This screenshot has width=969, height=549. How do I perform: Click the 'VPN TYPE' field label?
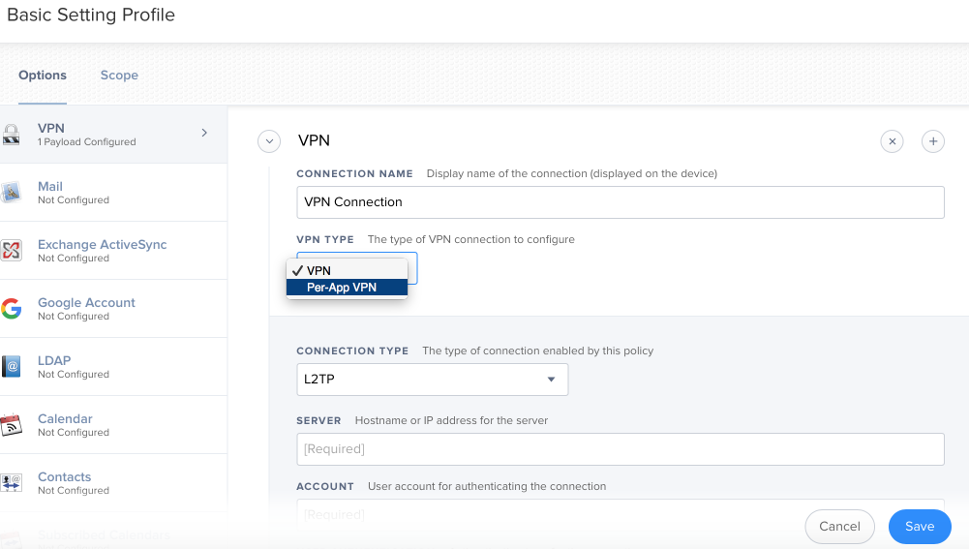(x=325, y=240)
